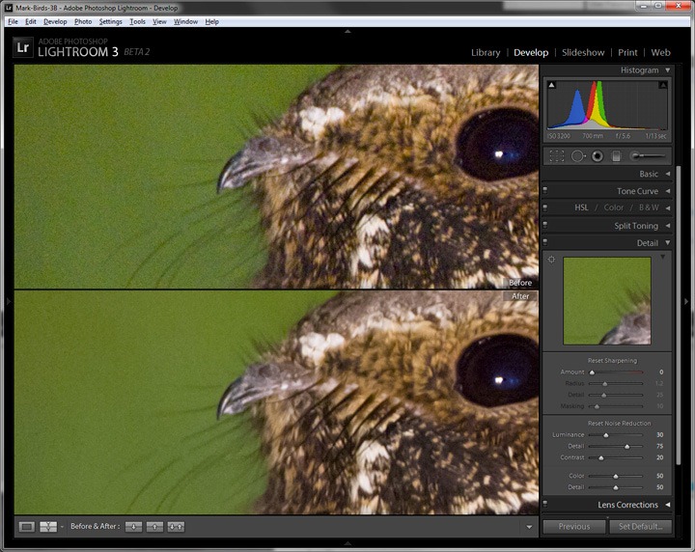Image resolution: width=695 pixels, height=552 pixels.
Task: Copy After settings to Before
Action: click(x=154, y=527)
